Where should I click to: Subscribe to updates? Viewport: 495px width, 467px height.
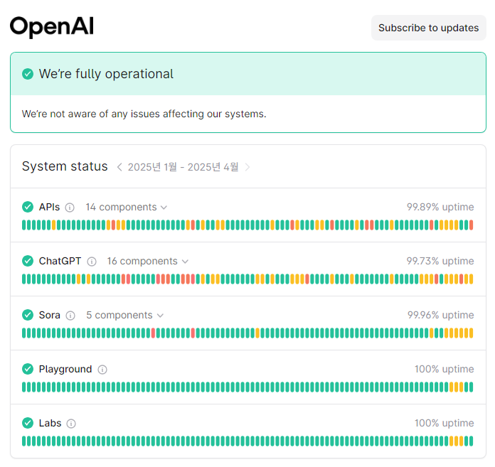[x=428, y=28]
